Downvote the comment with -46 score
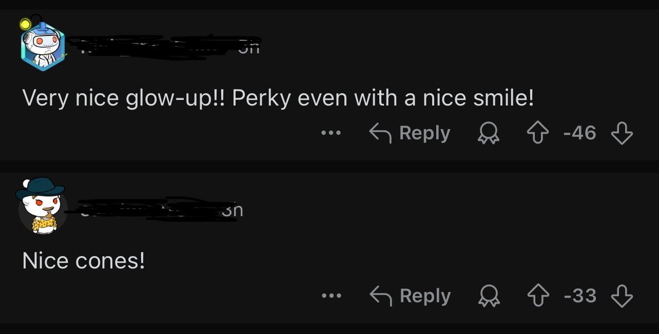The width and height of the screenshot is (659, 334). click(x=622, y=134)
